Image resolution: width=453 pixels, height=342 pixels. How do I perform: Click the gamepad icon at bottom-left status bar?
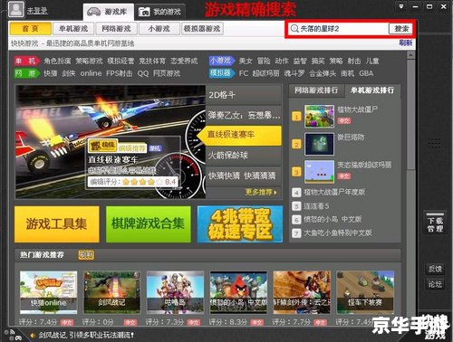(x=18, y=337)
